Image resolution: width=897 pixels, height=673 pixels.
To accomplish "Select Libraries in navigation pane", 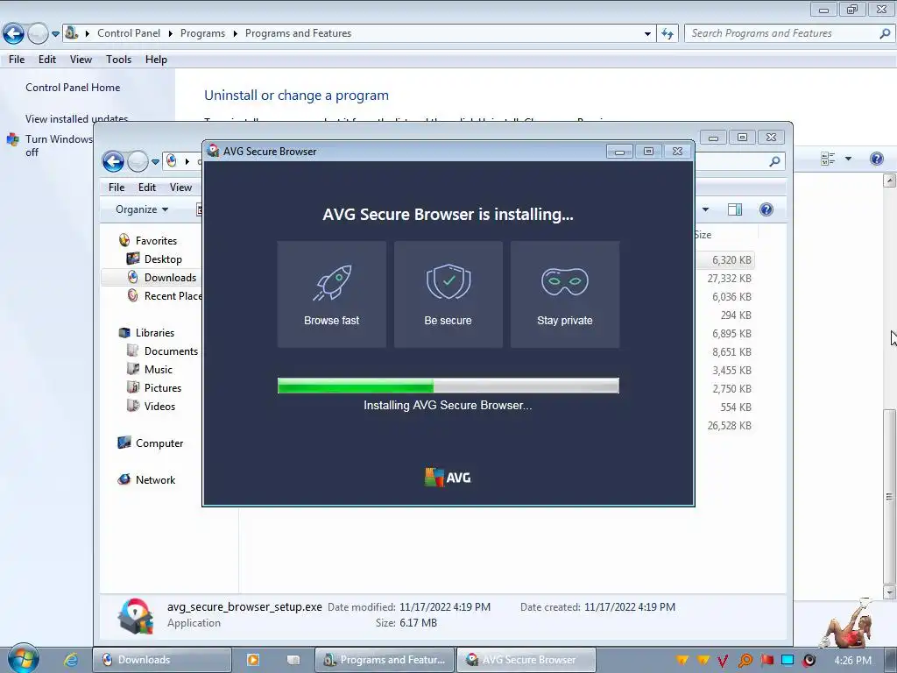I will 154,333.
